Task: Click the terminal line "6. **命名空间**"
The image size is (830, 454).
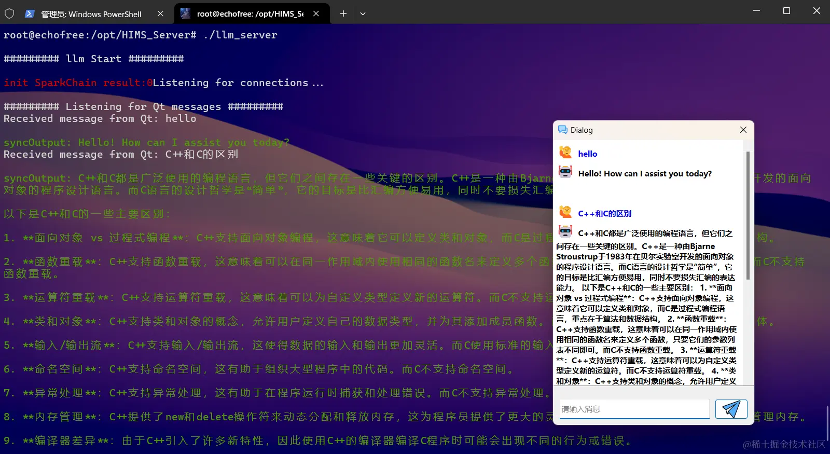Action: 258,369
